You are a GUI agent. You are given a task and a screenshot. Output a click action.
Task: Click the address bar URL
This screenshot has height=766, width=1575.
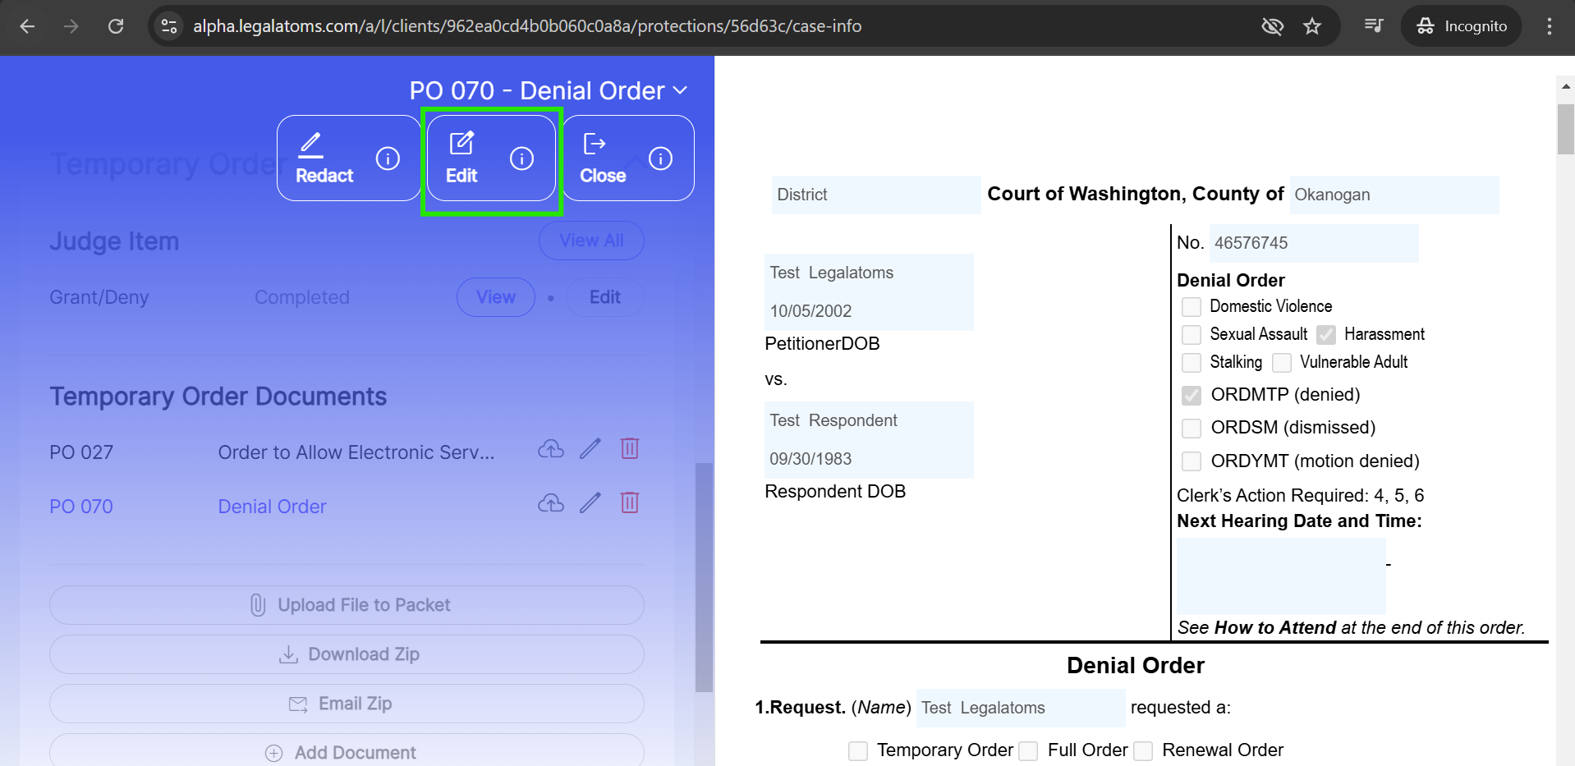pyautogui.click(x=527, y=26)
